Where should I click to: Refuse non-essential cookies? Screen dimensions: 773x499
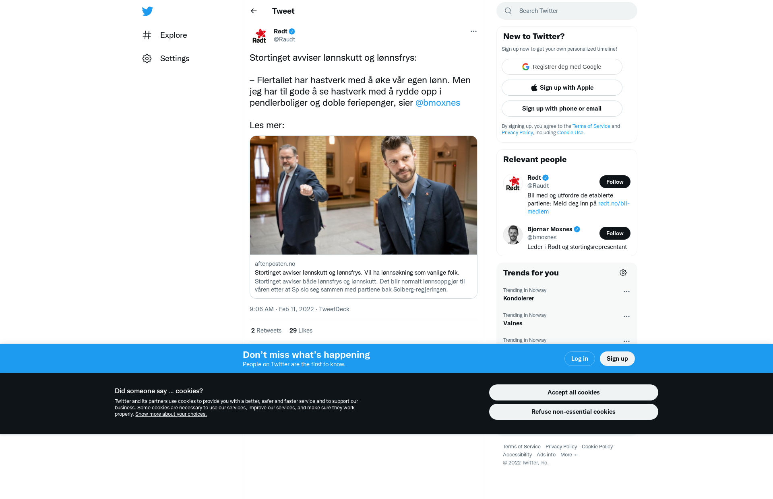click(574, 412)
